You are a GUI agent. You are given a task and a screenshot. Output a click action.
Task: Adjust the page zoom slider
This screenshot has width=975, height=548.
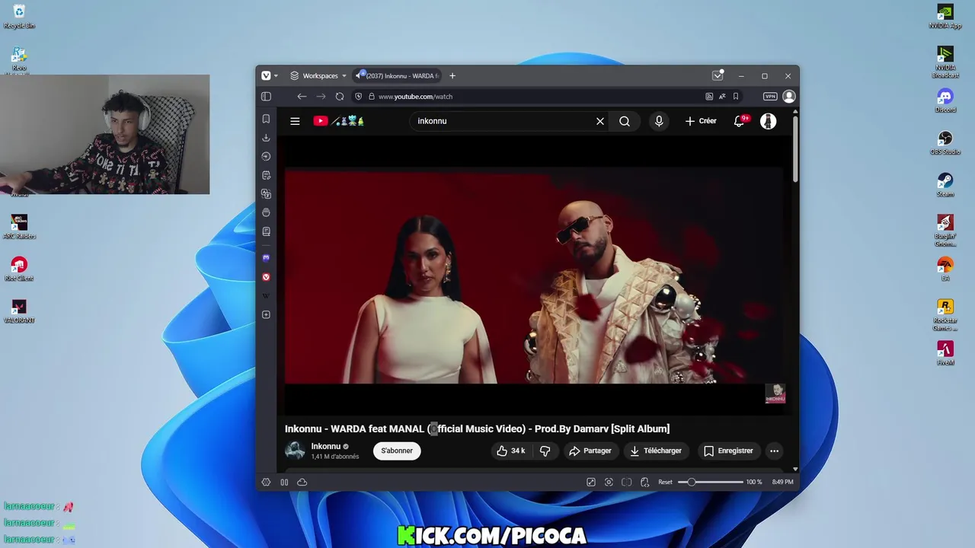711,482
